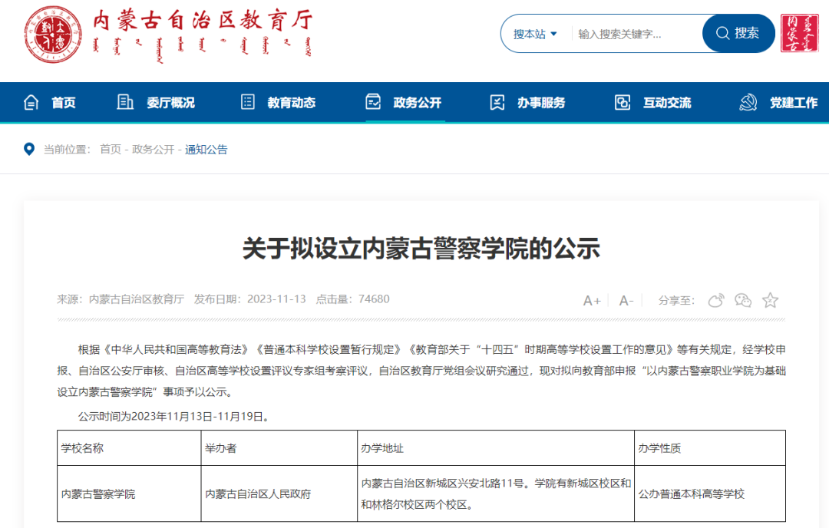Click the 互动交流 exchange icon
This screenshot has height=528, width=829.
tap(623, 102)
